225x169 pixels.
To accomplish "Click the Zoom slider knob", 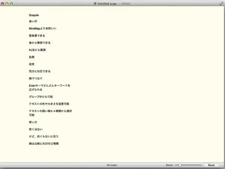I will (180, 165).
